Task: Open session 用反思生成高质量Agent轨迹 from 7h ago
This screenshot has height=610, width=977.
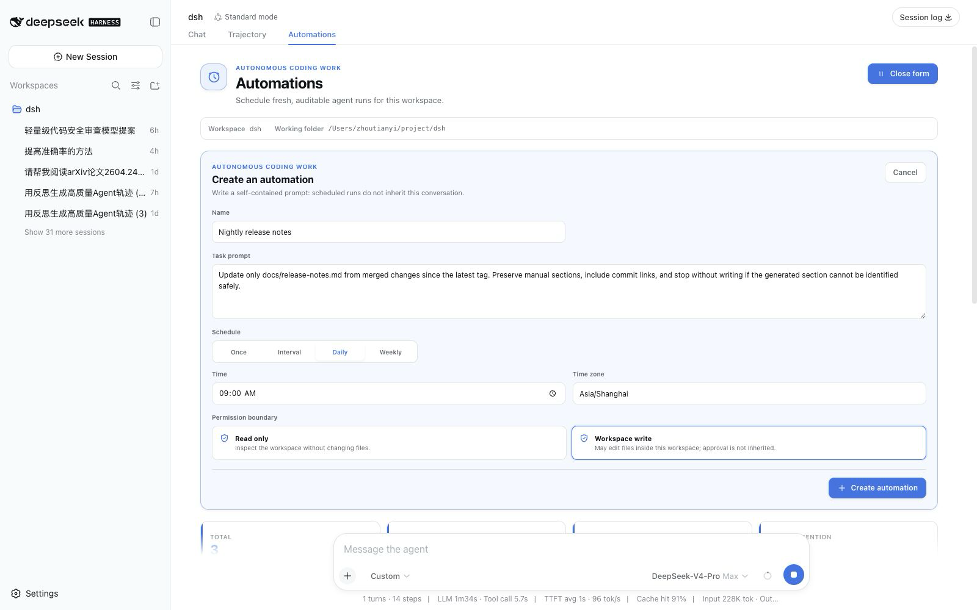Action: coord(85,193)
